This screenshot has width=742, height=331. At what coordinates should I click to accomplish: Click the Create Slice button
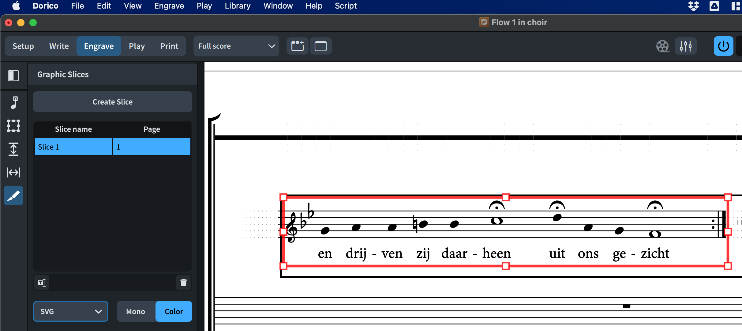(112, 102)
